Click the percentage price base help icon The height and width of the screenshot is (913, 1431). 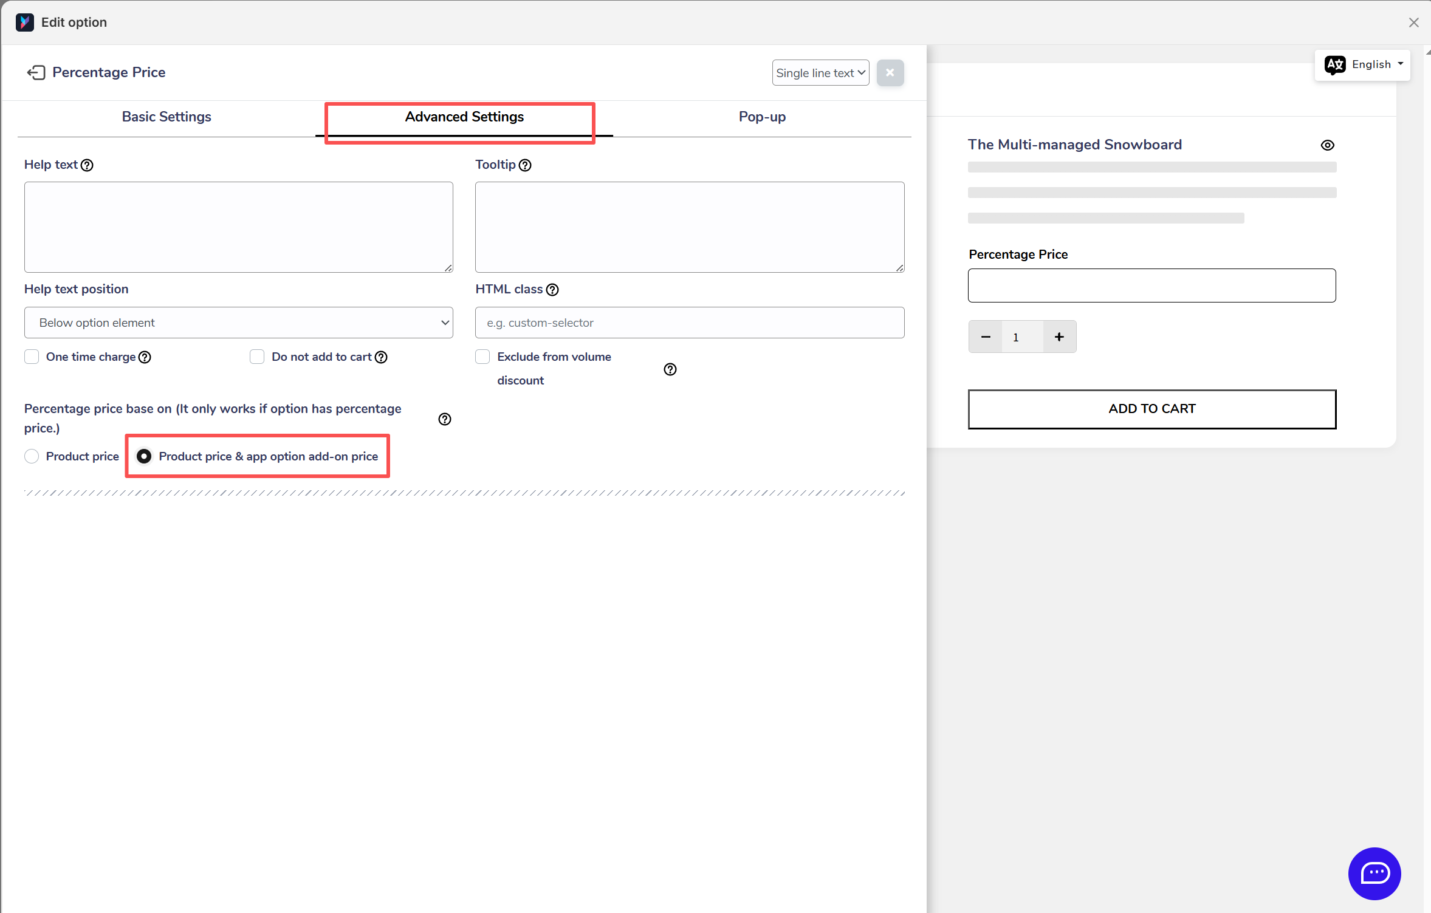445,419
